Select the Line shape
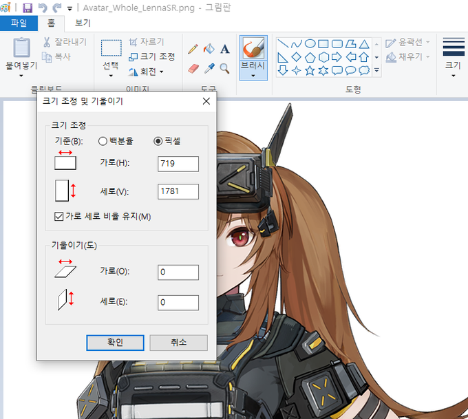Viewport: 468px width, 419px height. pos(283,43)
